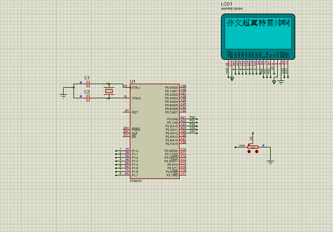This screenshot has width=333, height=232.
Task: Select the potentiometer resistor body
Action: [253, 147]
